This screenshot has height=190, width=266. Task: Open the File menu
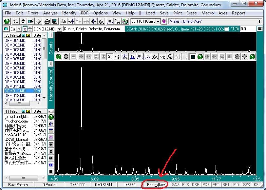[8, 13]
